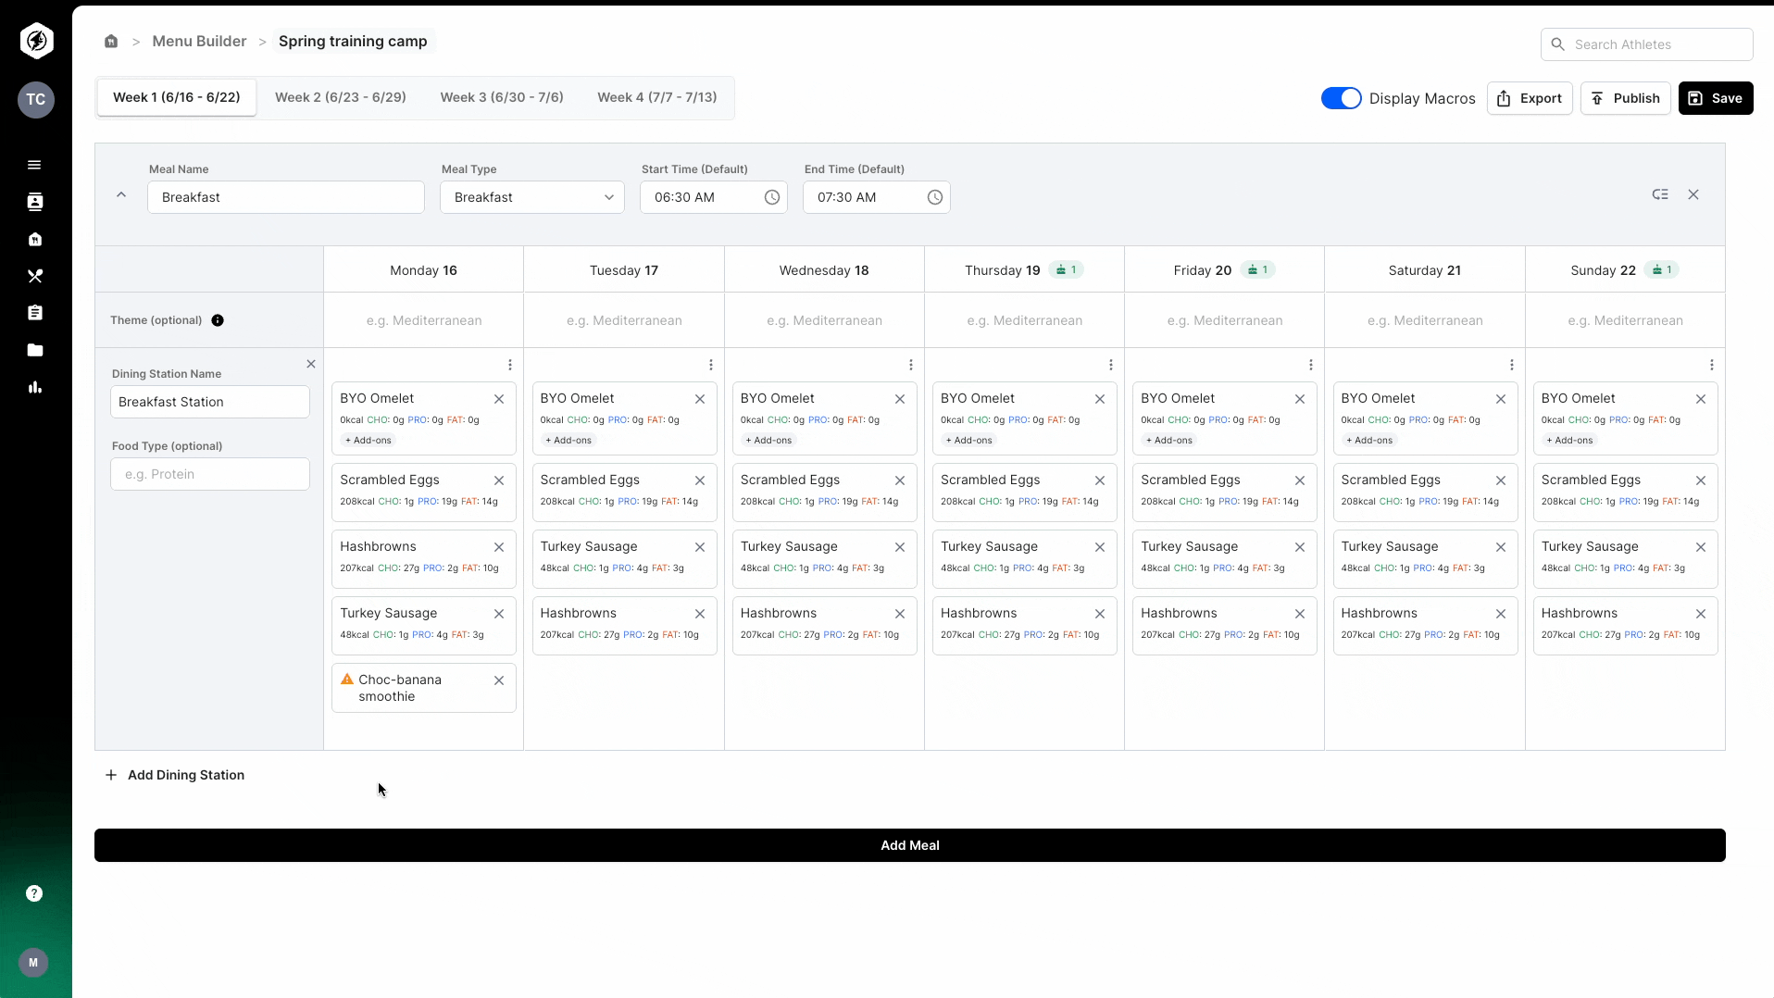Open Start Time clock picker icon
The image size is (1774, 998).
771,197
